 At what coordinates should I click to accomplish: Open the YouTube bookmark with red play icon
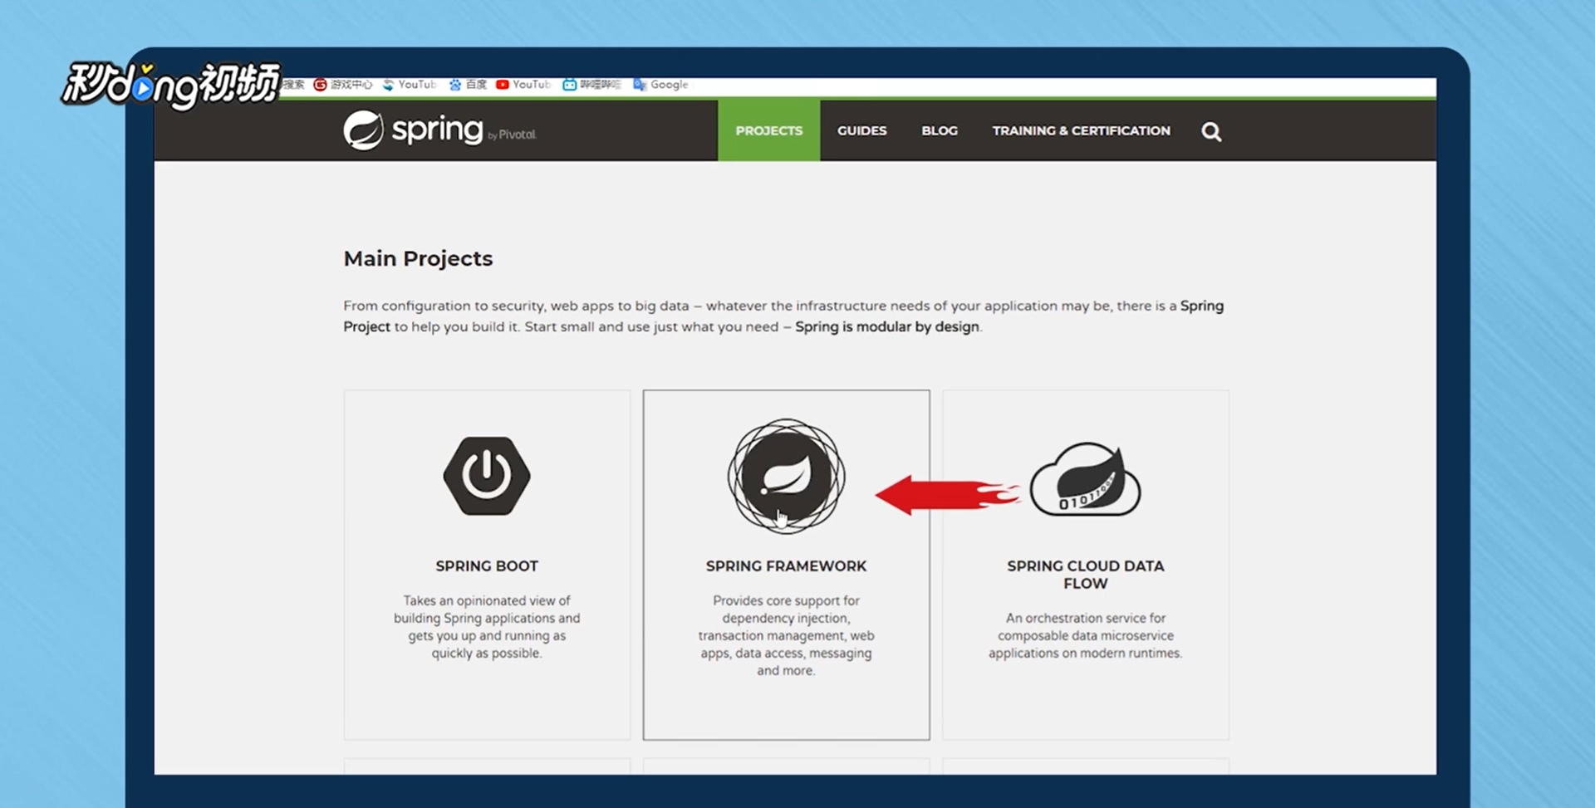tap(523, 85)
